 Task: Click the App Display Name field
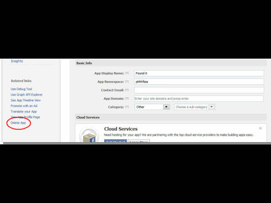[199, 73]
